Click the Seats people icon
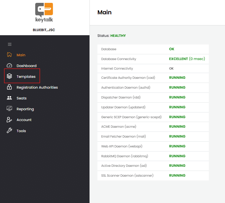 pos(10,98)
